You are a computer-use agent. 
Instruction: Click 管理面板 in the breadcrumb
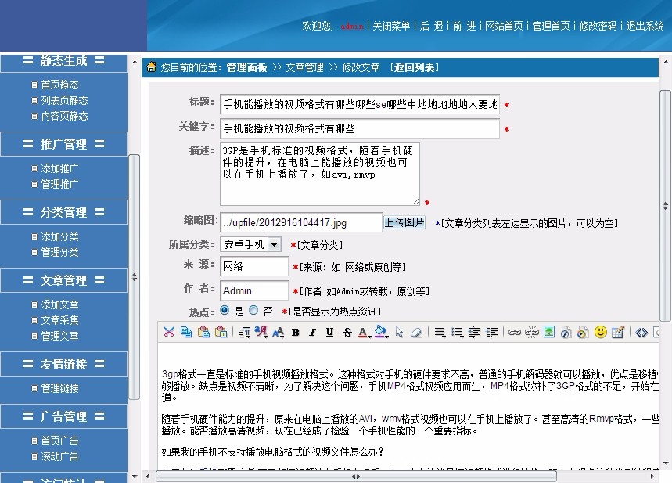246,67
